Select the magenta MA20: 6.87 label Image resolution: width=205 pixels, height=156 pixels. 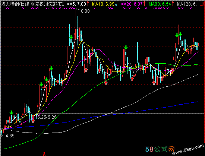pyautogui.click(x=132, y=4)
